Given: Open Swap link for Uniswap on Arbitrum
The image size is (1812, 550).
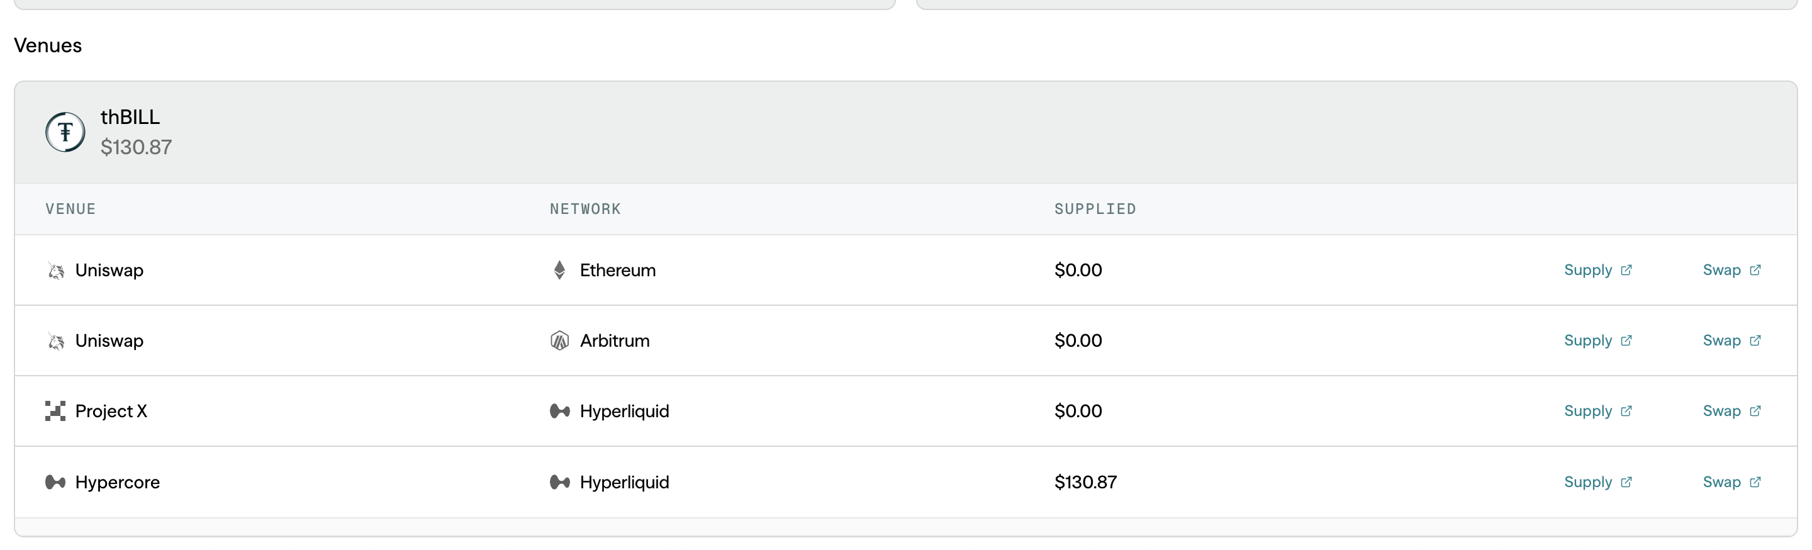Looking at the screenshot, I should 1730,340.
